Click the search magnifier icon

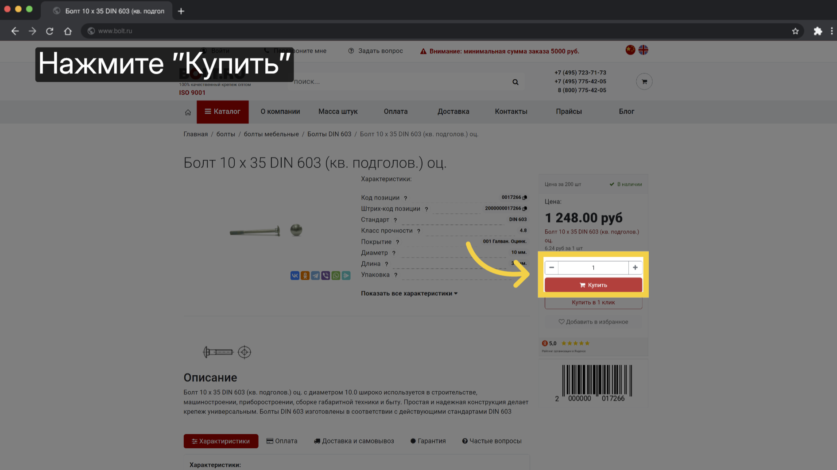pos(515,82)
